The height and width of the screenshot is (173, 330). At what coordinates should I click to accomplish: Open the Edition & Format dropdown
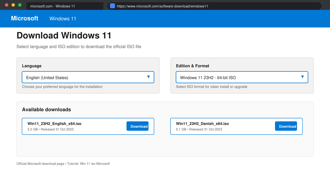(x=242, y=77)
